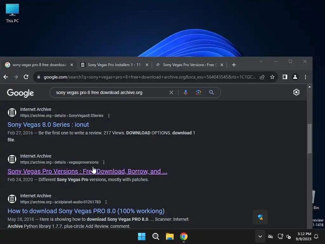Go back using browser back arrow
The image size is (325, 244).
click(x=6, y=77)
